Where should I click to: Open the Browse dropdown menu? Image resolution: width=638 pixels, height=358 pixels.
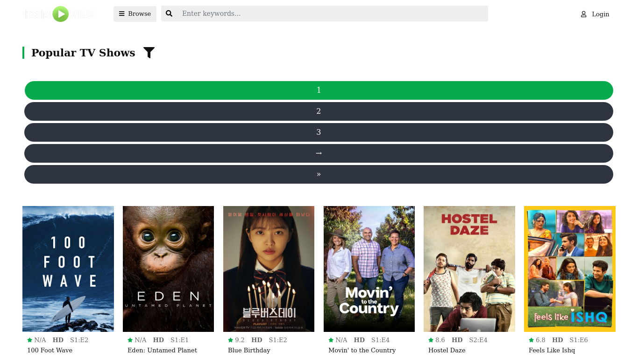click(135, 14)
